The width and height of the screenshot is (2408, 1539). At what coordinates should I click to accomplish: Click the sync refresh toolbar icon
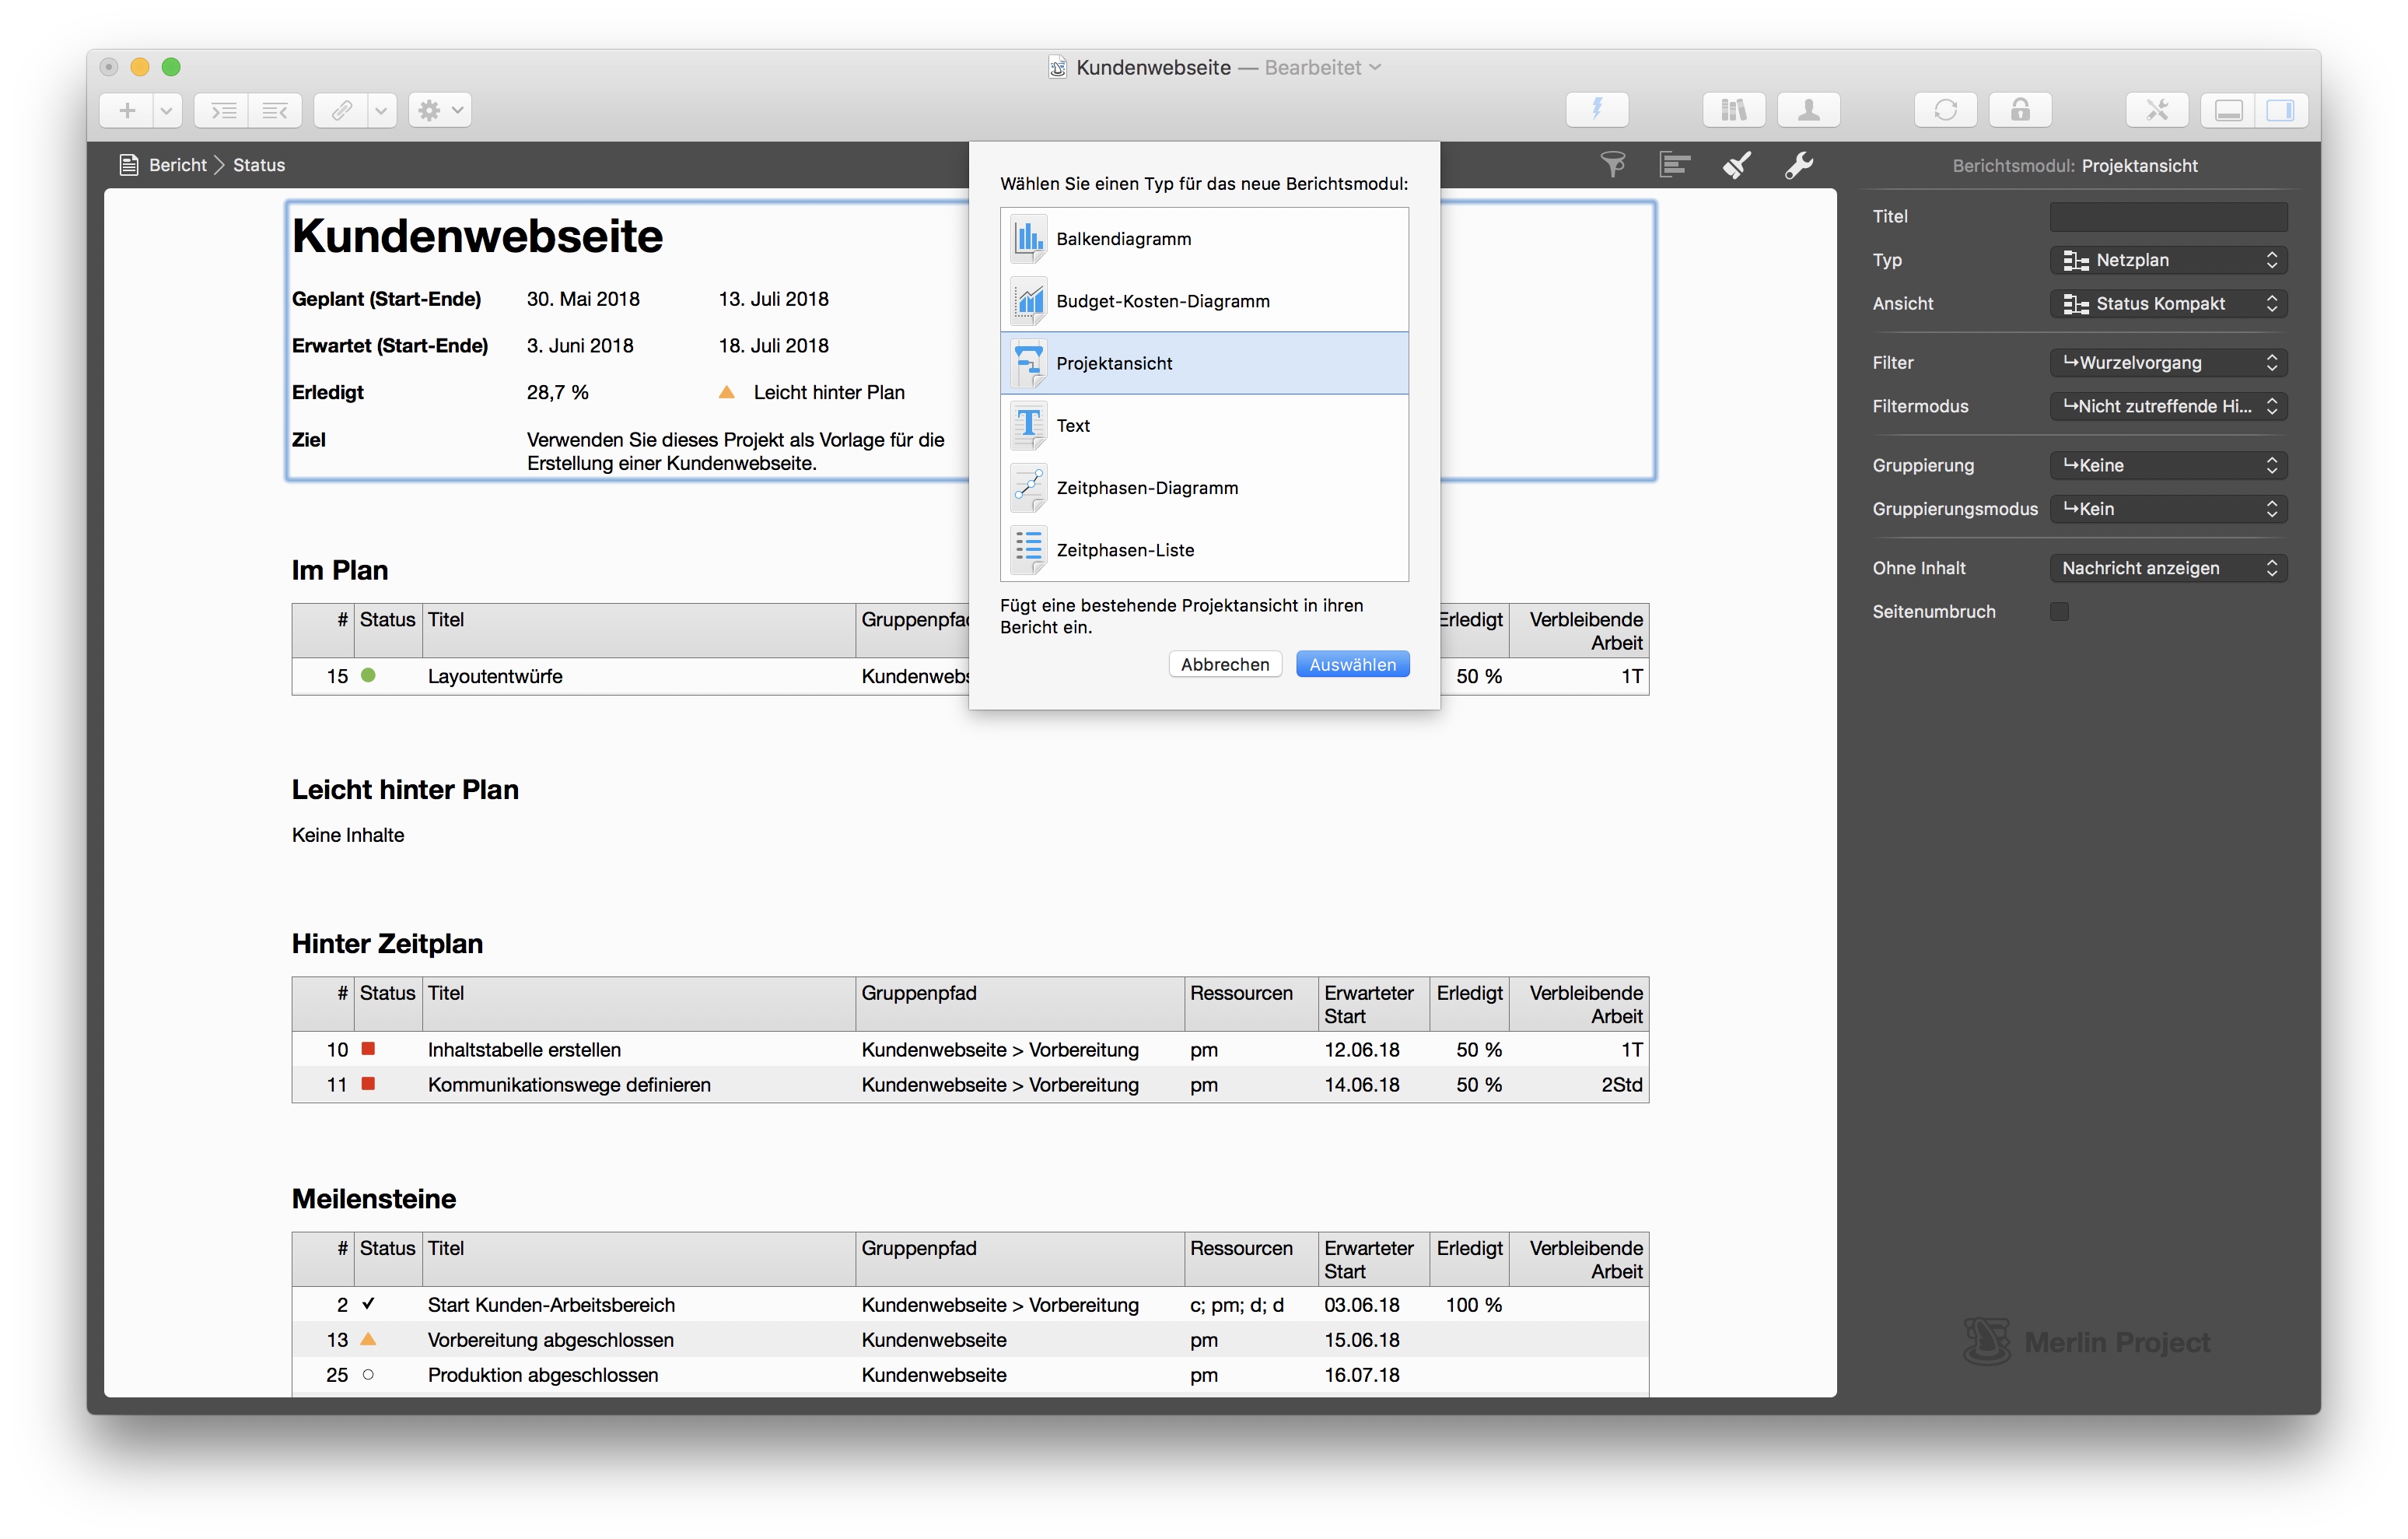(1945, 110)
